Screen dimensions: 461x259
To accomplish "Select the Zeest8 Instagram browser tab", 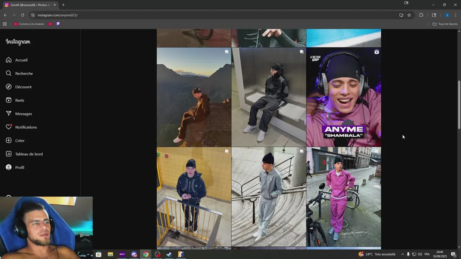I will point(30,5).
